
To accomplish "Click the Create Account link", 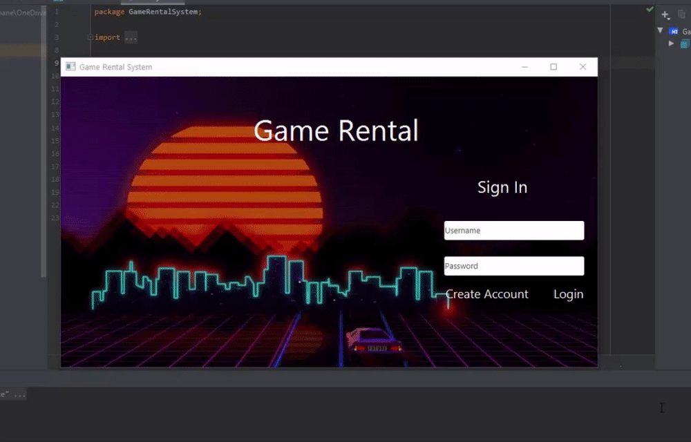I will pyautogui.click(x=486, y=294).
